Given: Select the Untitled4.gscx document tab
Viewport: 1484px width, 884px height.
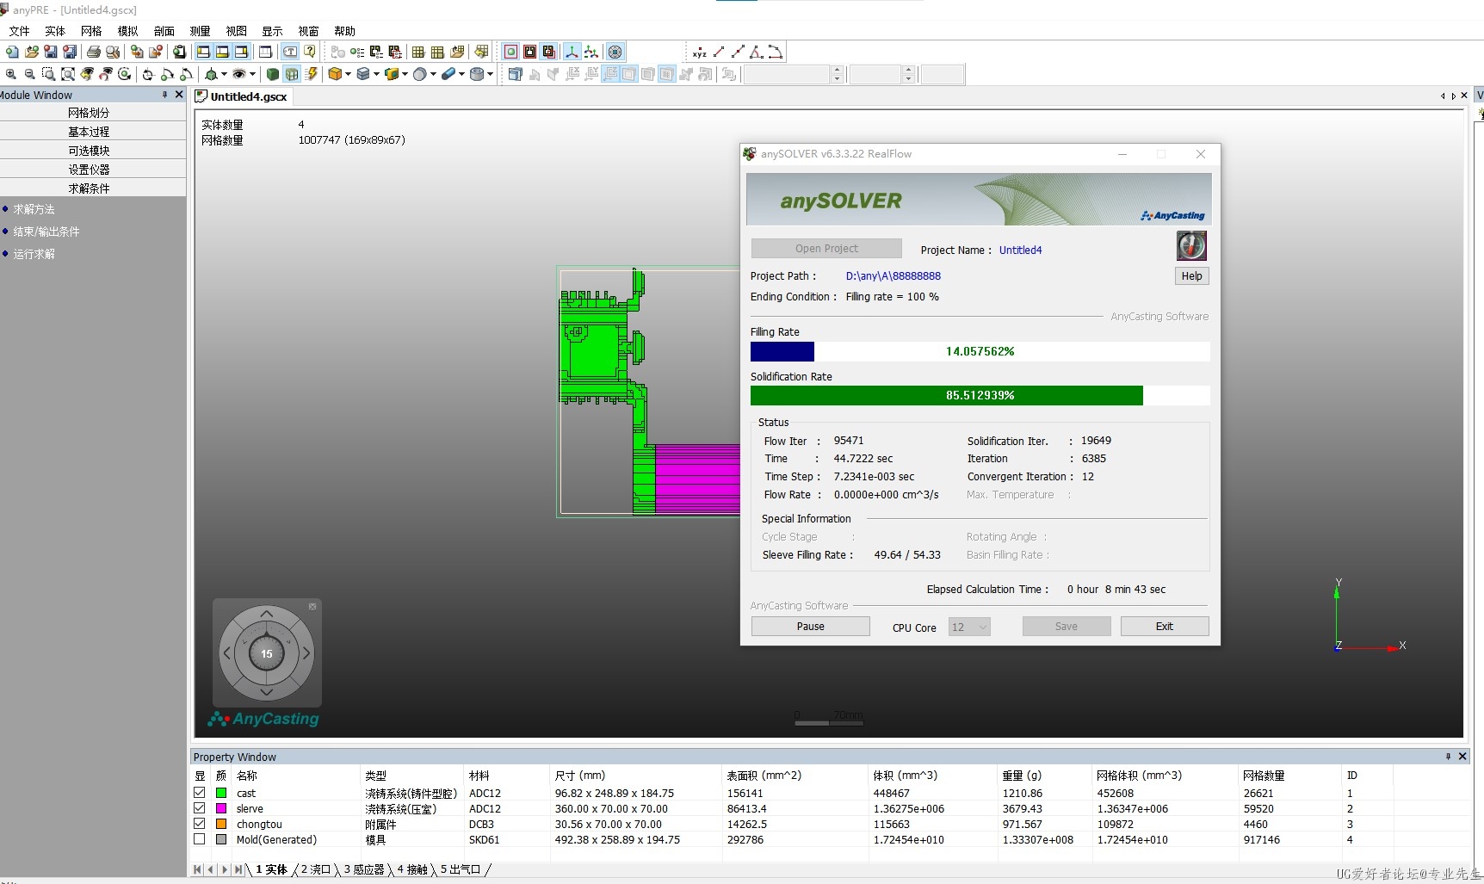Looking at the screenshot, I should click(x=242, y=96).
